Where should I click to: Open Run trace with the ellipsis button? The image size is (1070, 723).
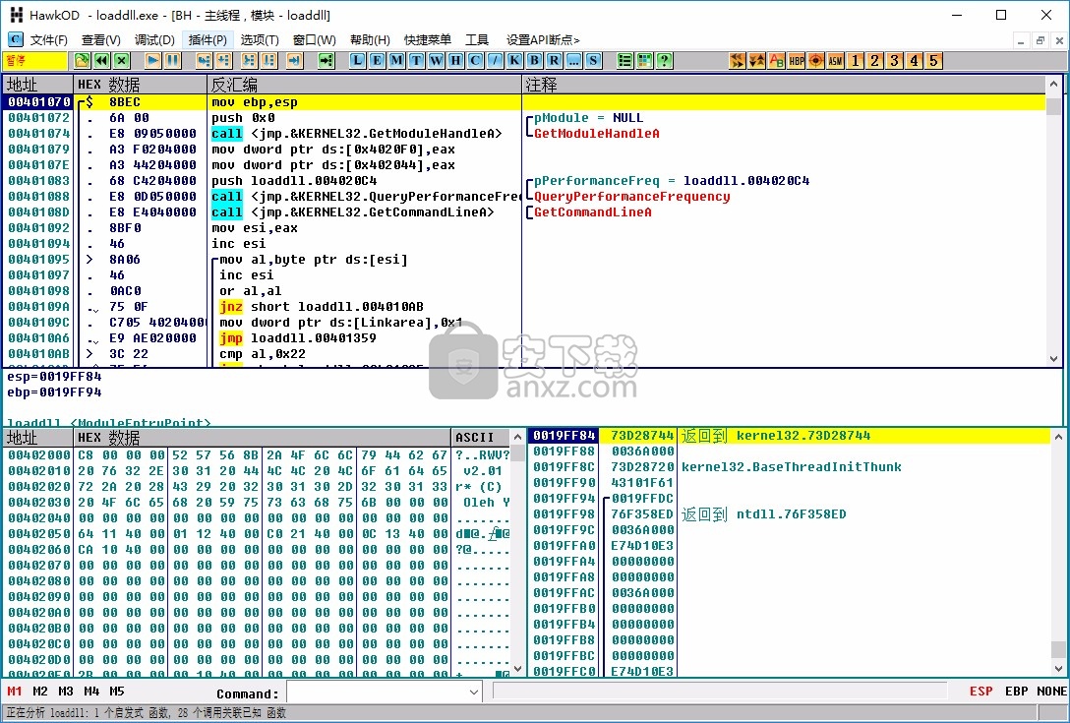pyautogui.click(x=574, y=61)
